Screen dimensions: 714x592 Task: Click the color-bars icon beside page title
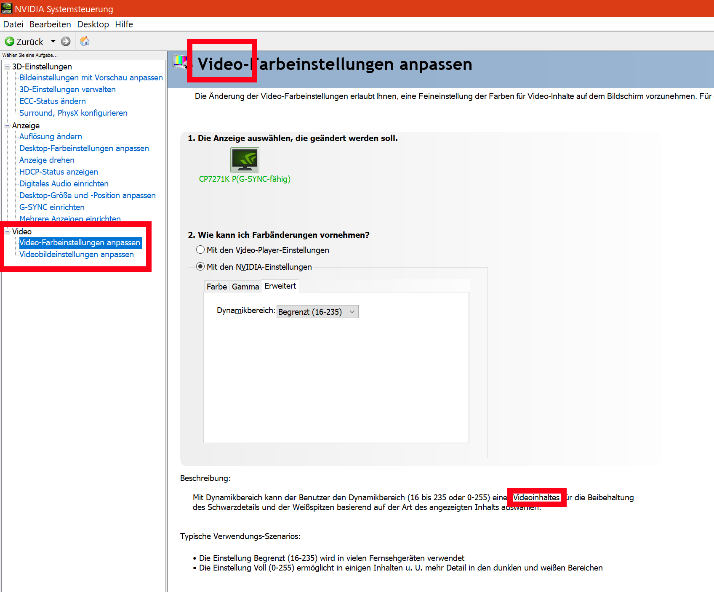tap(180, 62)
